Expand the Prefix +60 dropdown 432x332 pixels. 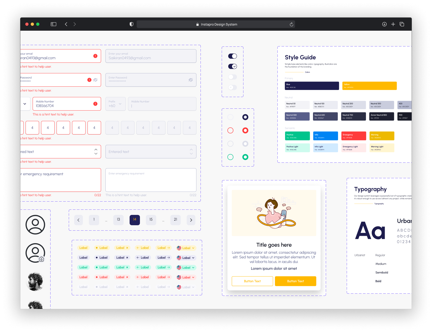click(x=115, y=104)
